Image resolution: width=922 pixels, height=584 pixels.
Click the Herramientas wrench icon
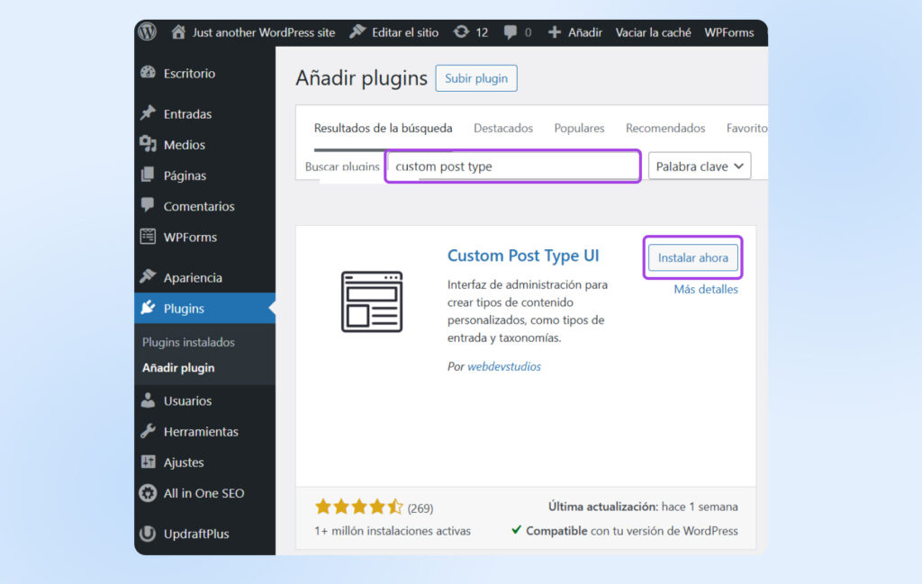(x=149, y=432)
